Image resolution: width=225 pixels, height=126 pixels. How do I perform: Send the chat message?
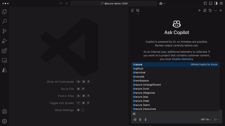tap(215, 120)
